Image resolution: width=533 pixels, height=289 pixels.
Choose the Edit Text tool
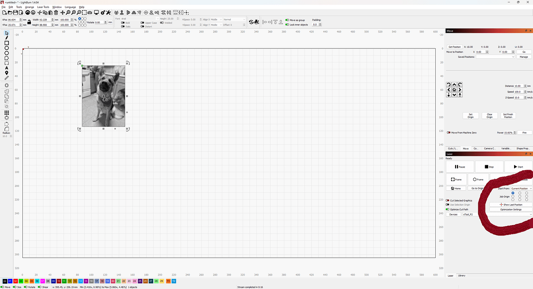(6, 68)
